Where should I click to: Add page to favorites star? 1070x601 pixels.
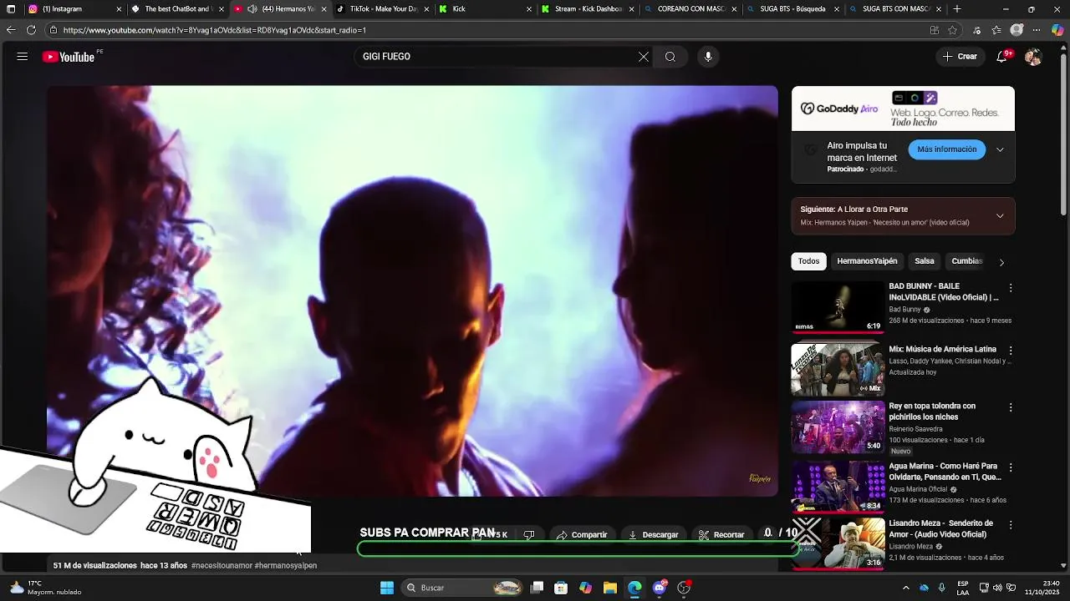[x=952, y=30]
